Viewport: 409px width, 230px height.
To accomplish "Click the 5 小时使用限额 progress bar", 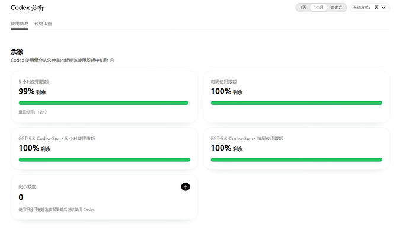I will pos(104,103).
